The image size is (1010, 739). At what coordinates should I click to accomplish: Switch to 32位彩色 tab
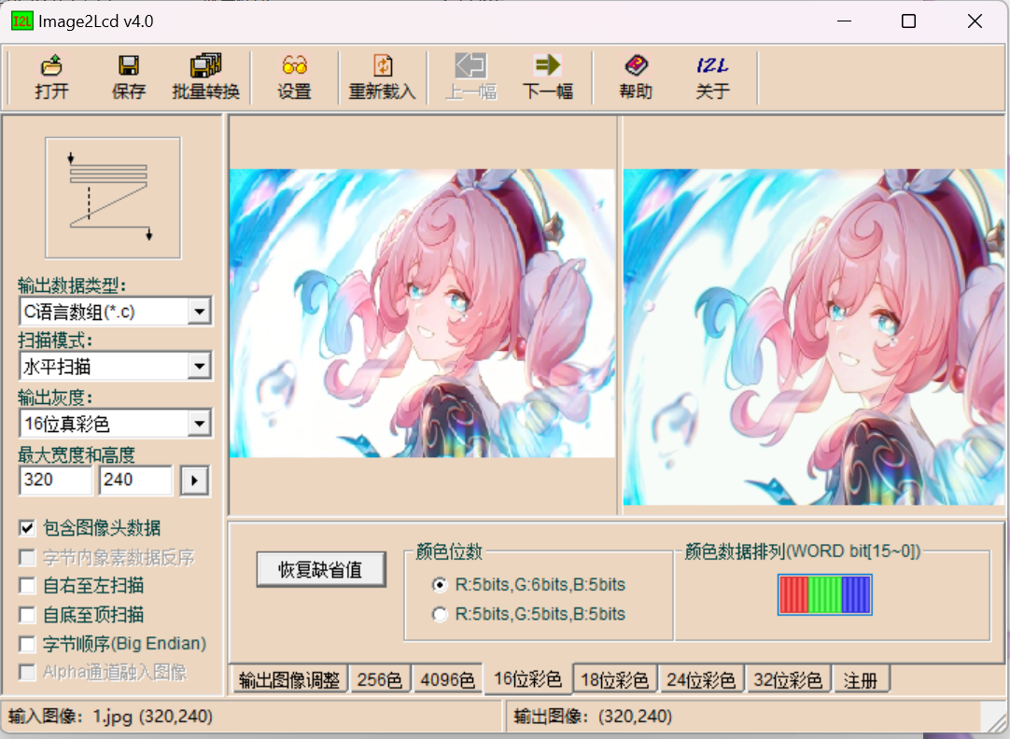click(788, 680)
